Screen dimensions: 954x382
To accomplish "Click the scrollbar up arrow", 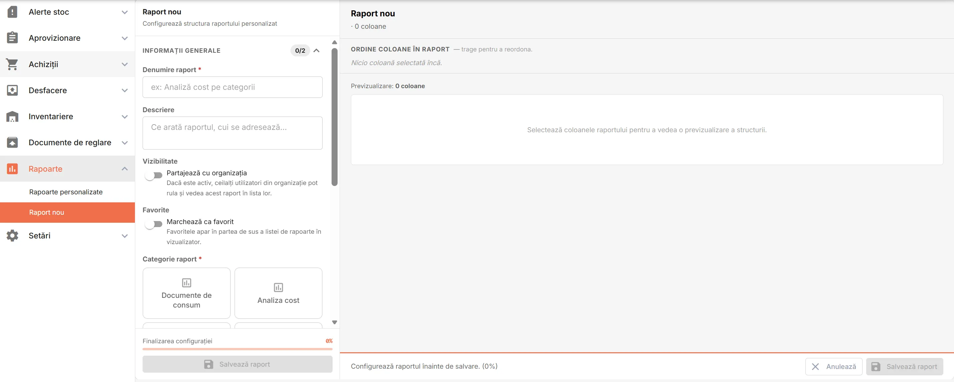I will coord(335,42).
